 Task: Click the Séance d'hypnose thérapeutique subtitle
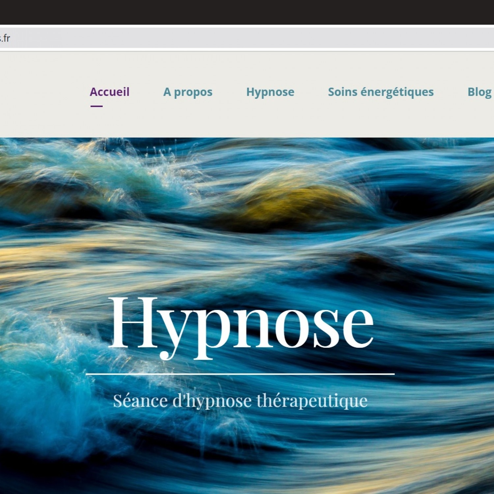240,401
